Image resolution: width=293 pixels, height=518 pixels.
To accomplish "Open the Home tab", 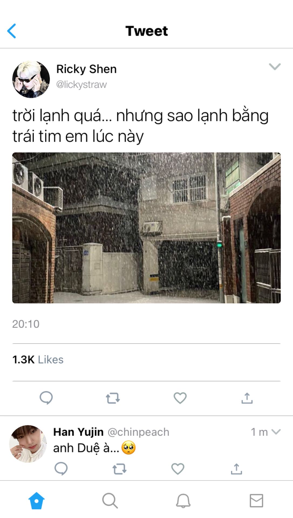I will [x=36, y=501].
